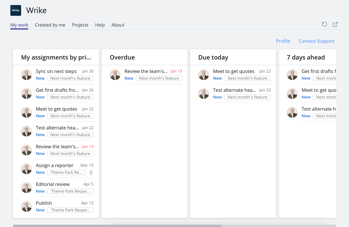Click Theme Park Reope... tag under Editorial review
The width and height of the screenshot is (349, 227).
coord(70,191)
